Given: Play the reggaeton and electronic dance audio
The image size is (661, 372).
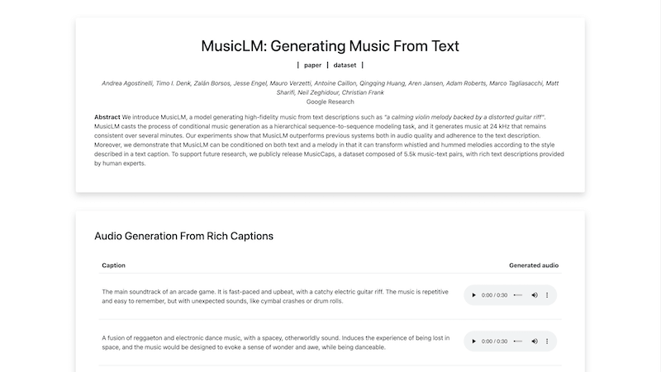Looking at the screenshot, I should [x=473, y=341].
